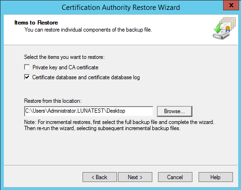The image size is (241, 190).
Task: Click the "You can restore individual components" subtitle
Action: pos(88,30)
